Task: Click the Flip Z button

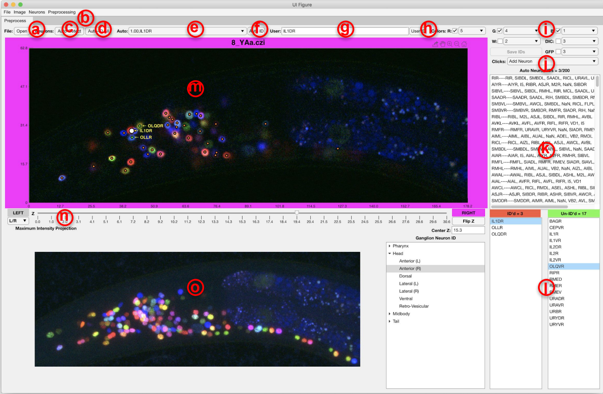Action: click(468, 221)
